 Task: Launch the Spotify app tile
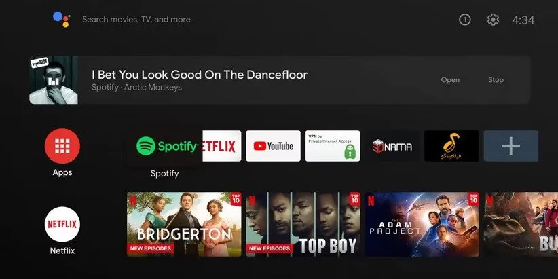point(164,145)
